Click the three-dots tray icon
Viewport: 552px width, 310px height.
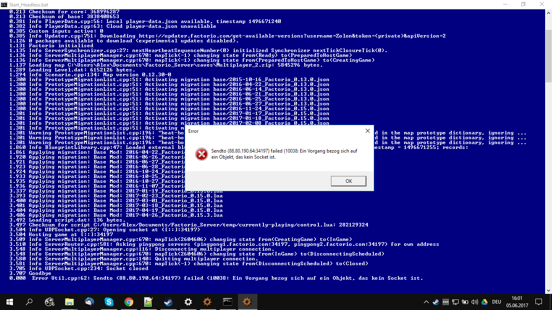(x=445, y=302)
